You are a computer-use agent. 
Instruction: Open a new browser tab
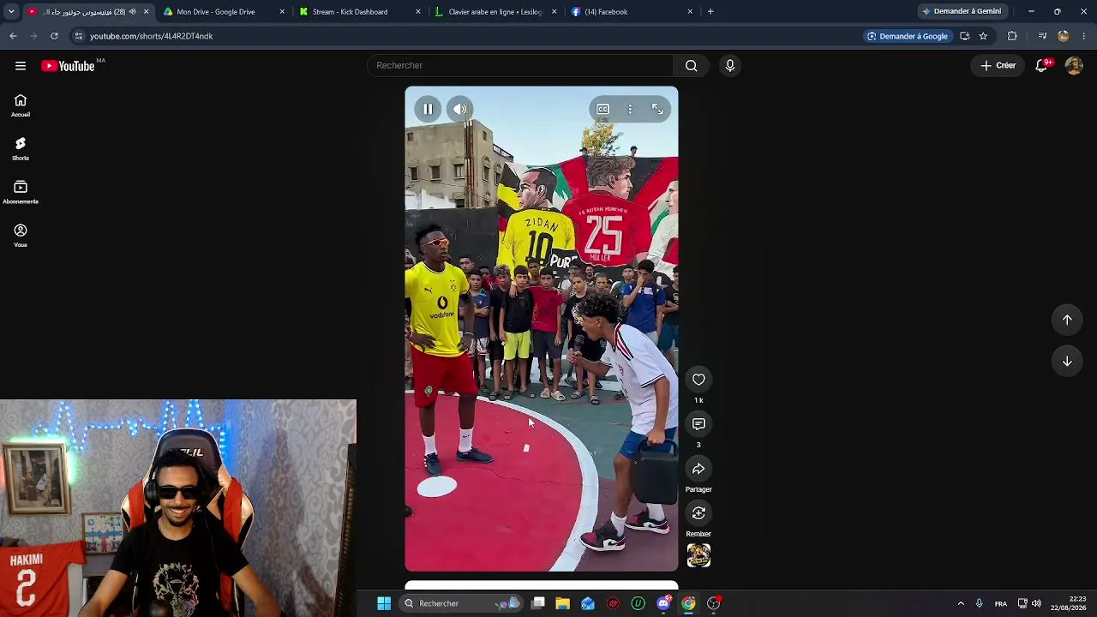click(x=710, y=12)
